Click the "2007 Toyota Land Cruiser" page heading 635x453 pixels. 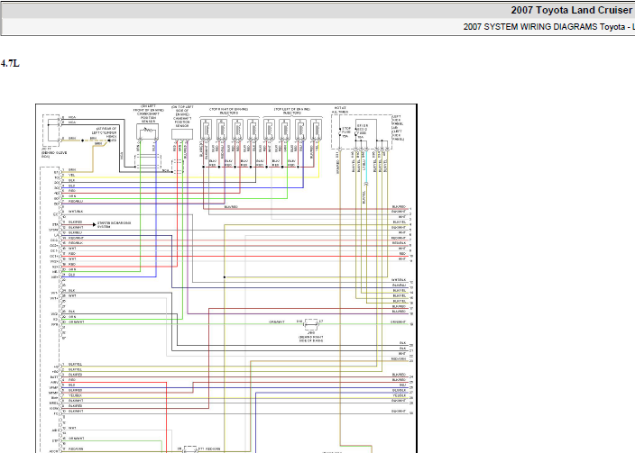coord(572,10)
